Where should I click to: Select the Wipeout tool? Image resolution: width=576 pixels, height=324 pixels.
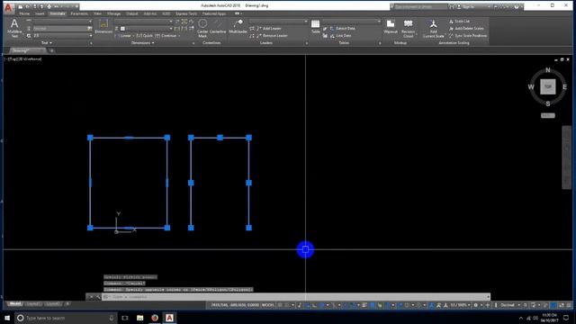click(391, 26)
